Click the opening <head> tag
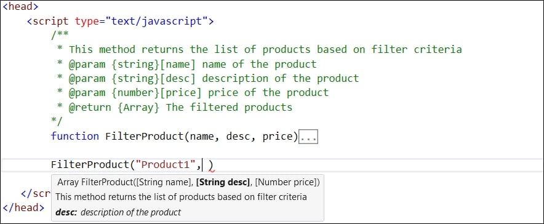The image size is (544, 224). pyautogui.click(x=20, y=6)
